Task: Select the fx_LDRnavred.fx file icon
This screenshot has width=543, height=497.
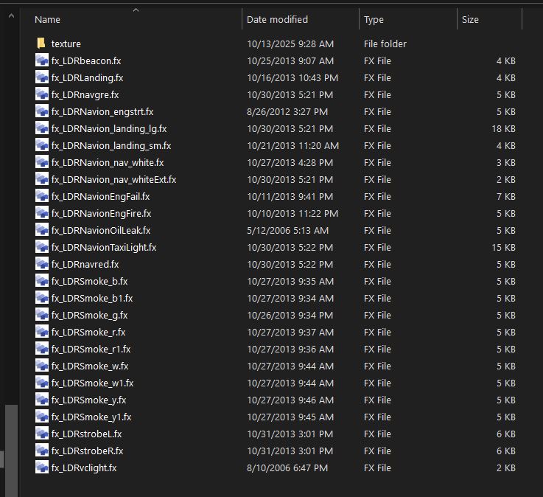Action: 42,264
